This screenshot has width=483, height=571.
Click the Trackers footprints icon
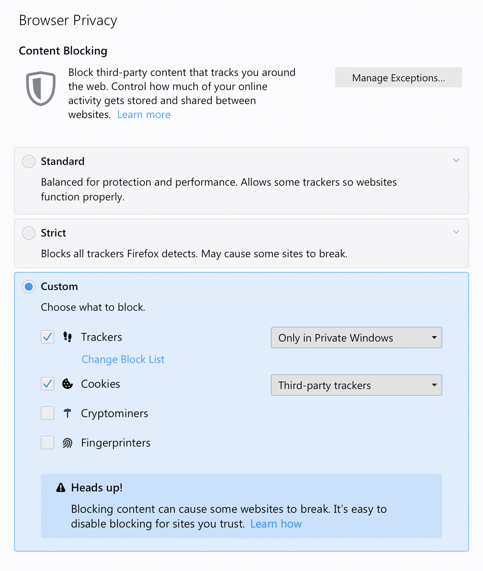tap(68, 337)
